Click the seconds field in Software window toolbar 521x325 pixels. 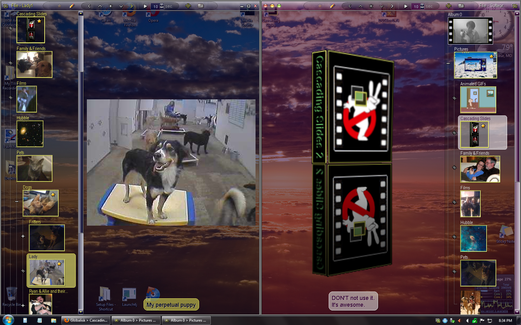point(416,6)
